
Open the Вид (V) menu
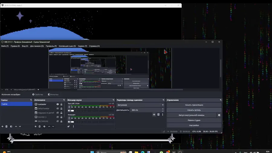pyautogui.click(x=25, y=46)
